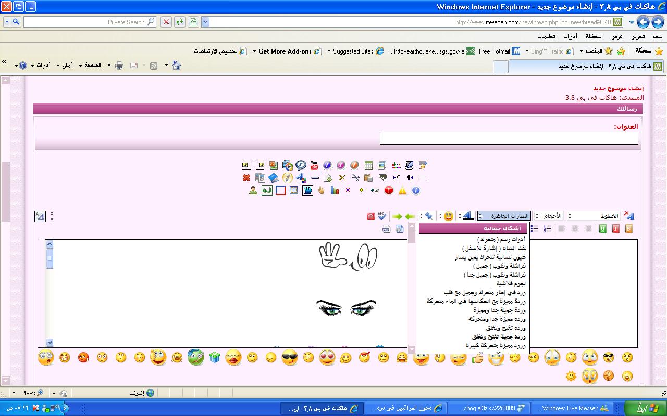
Task: Click the scissors cut icon
Action: coord(355,178)
